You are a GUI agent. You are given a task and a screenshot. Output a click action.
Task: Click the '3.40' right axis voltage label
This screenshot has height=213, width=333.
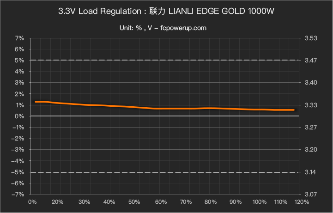pyautogui.click(x=311, y=82)
